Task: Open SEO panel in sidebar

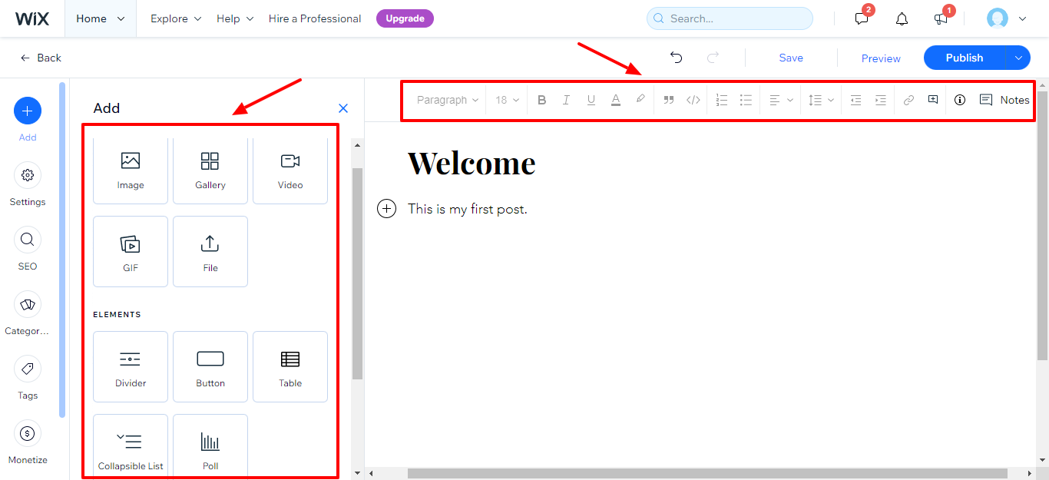Action: 28,250
